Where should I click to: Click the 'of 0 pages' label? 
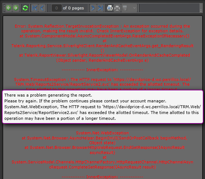(x=73, y=8)
